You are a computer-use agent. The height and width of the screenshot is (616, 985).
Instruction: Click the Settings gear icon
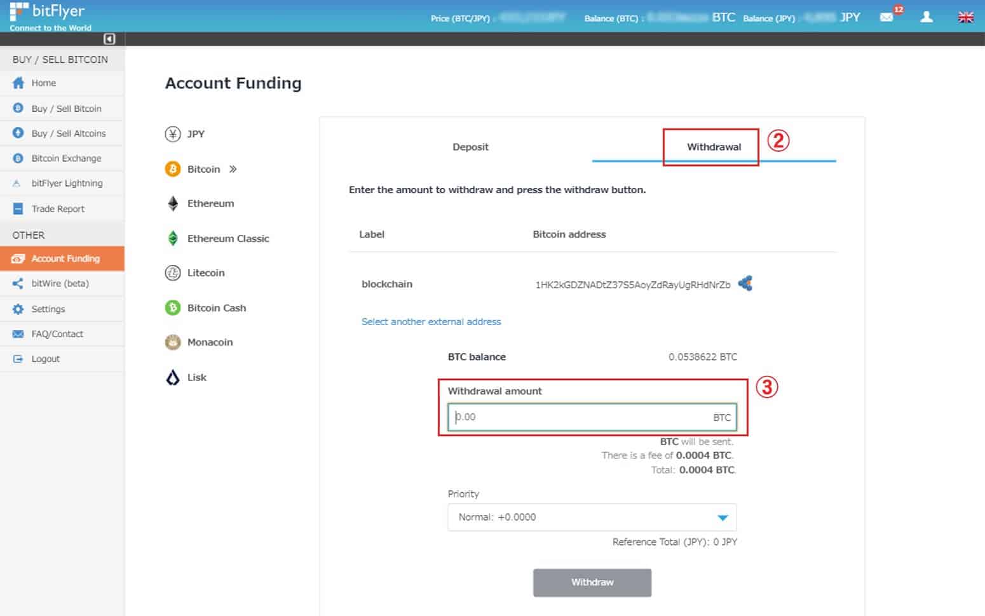pos(18,309)
